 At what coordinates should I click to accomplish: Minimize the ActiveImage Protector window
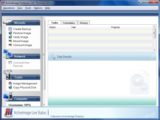tap(141, 2)
